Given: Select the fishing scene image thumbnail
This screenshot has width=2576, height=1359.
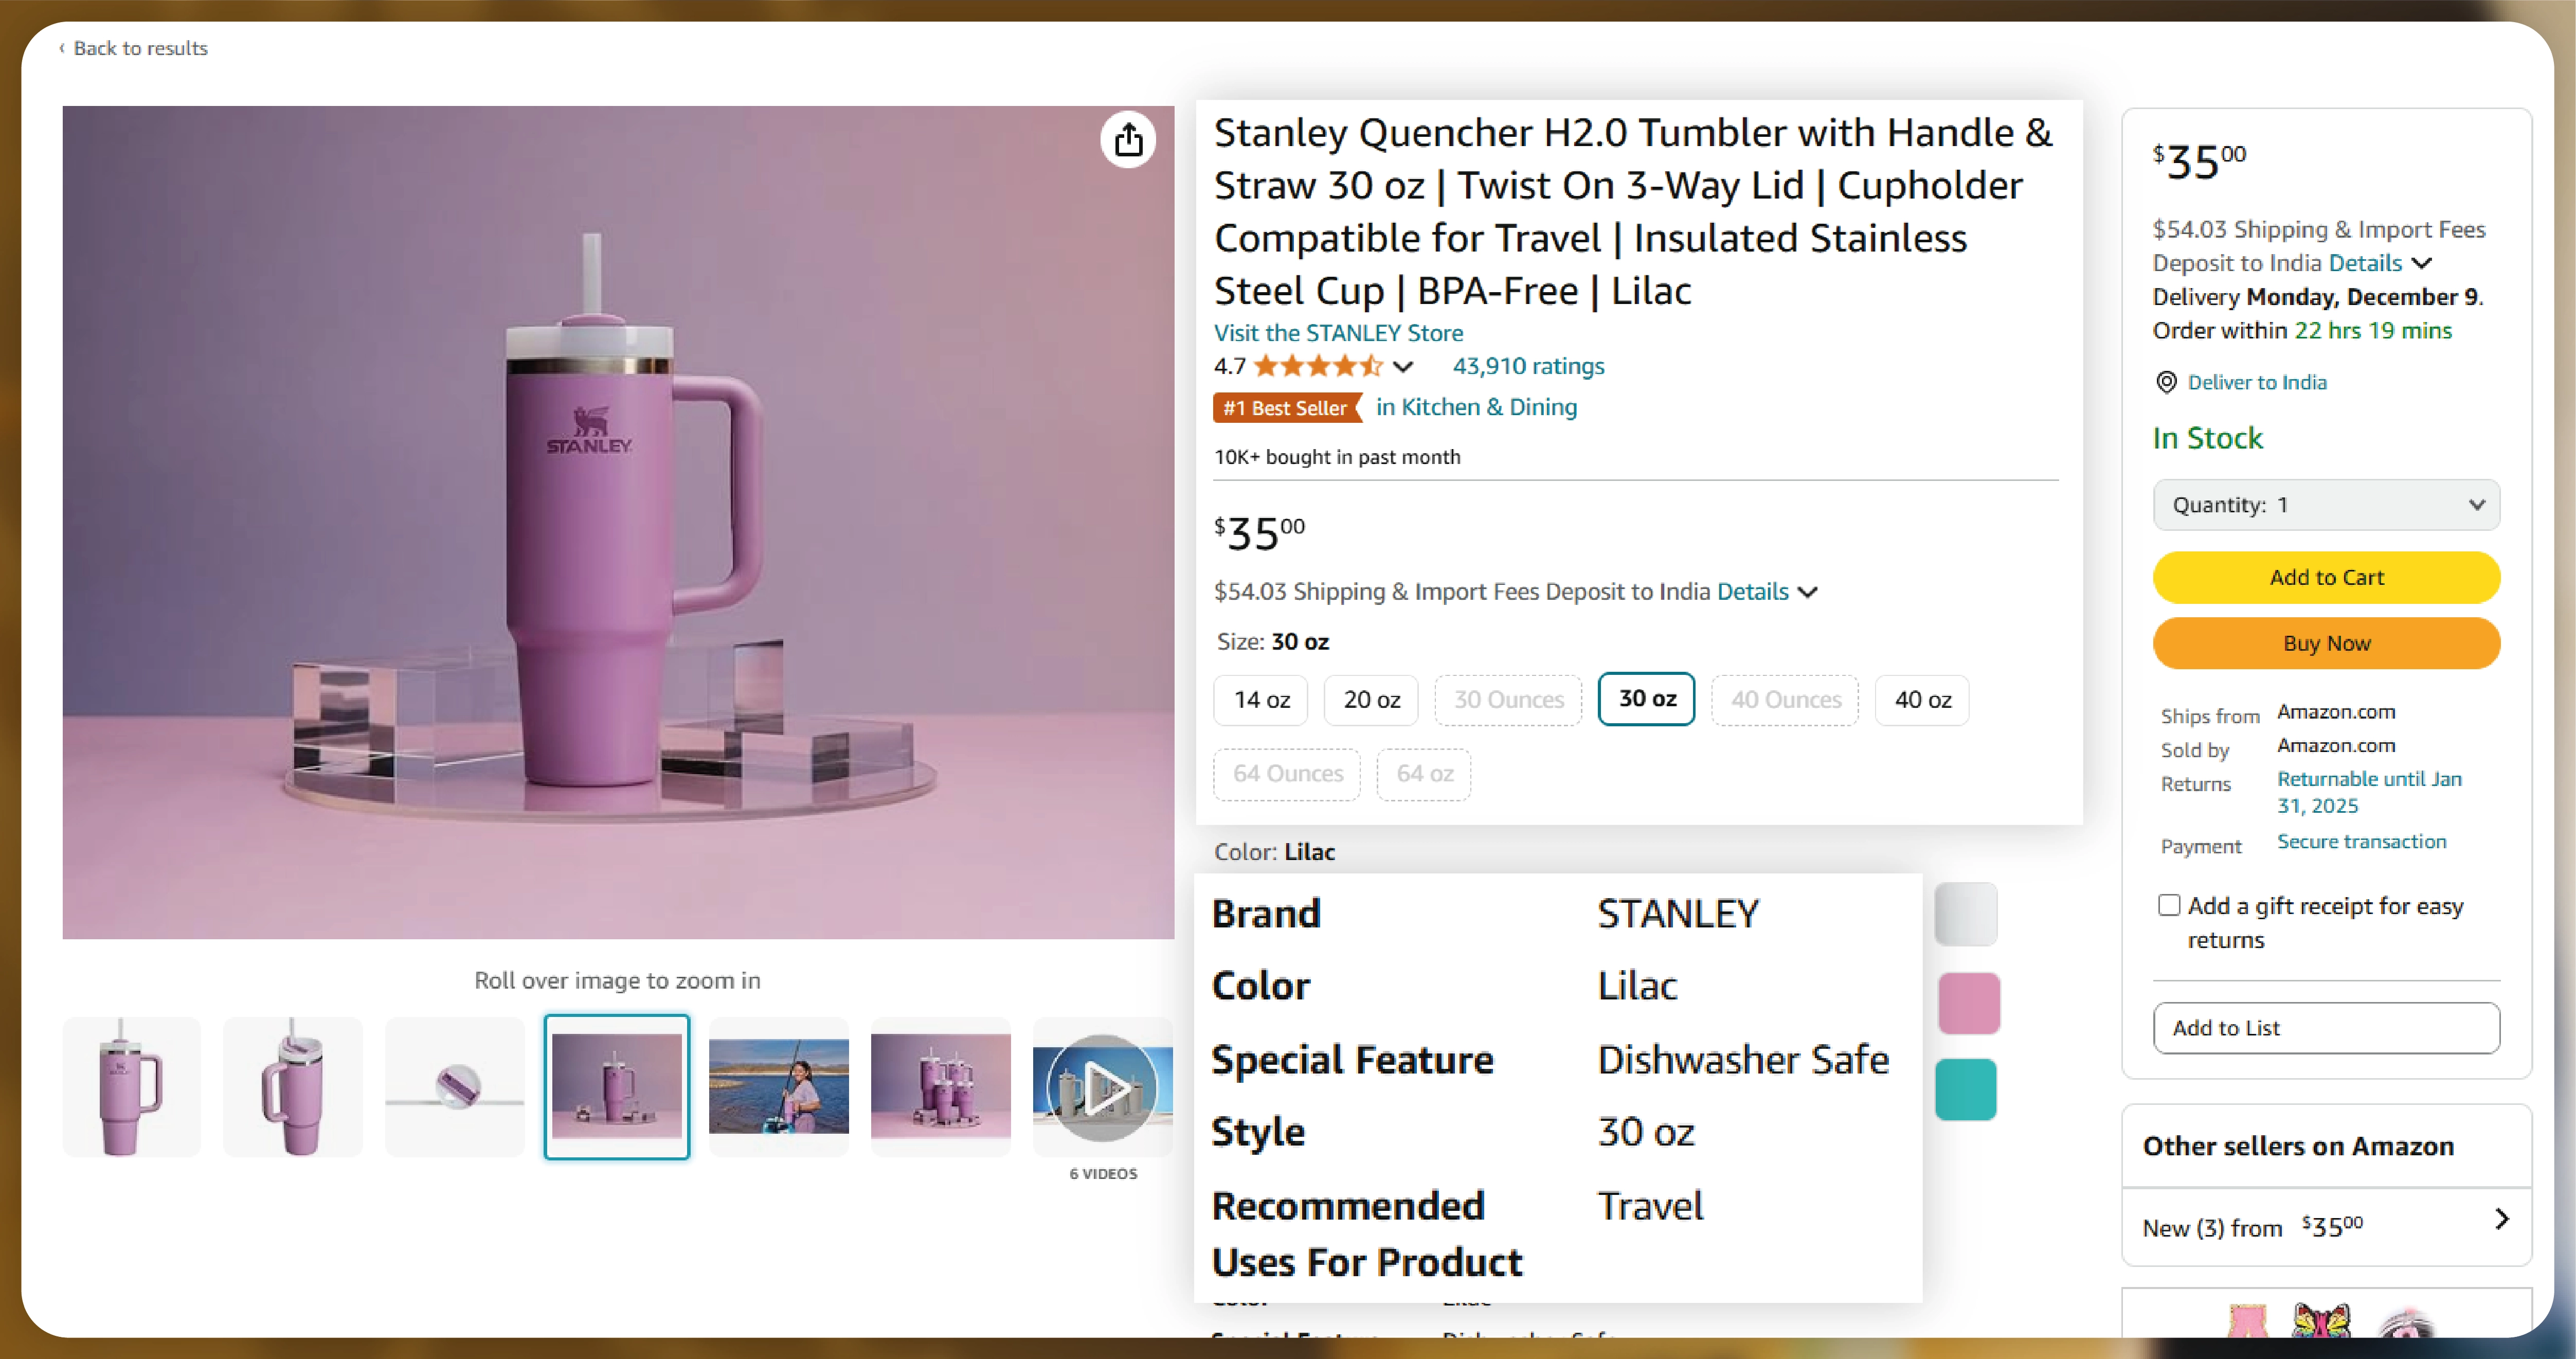Looking at the screenshot, I should click(x=779, y=1086).
